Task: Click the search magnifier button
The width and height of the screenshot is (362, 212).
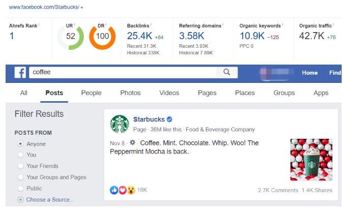Action: (x=227, y=72)
